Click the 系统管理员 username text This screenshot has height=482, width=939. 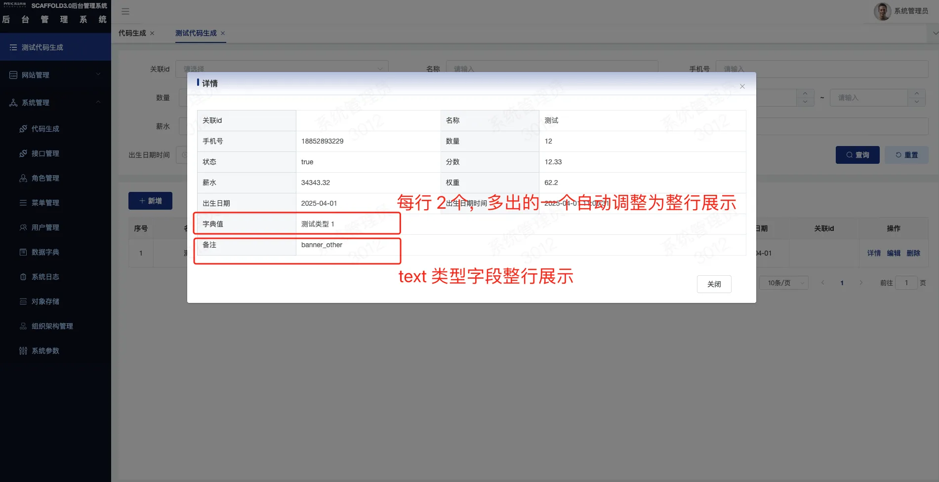[x=911, y=11]
